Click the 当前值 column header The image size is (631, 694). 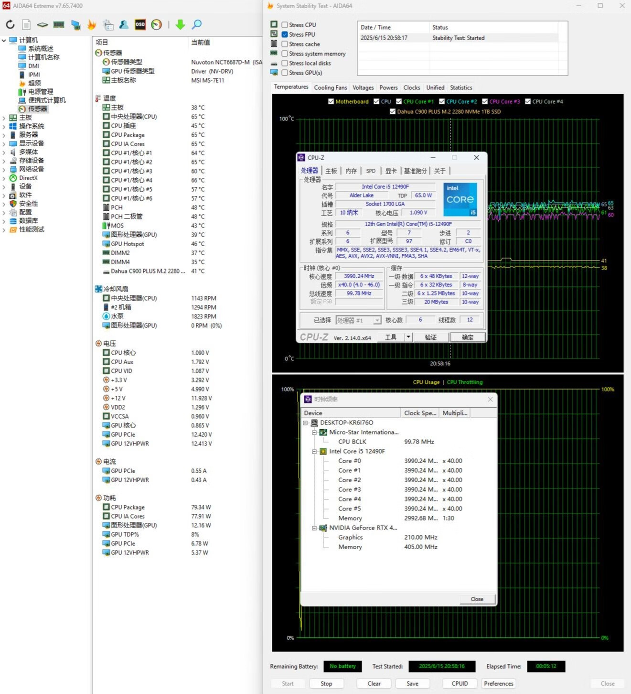pyautogui.click(x=201, y=43)
